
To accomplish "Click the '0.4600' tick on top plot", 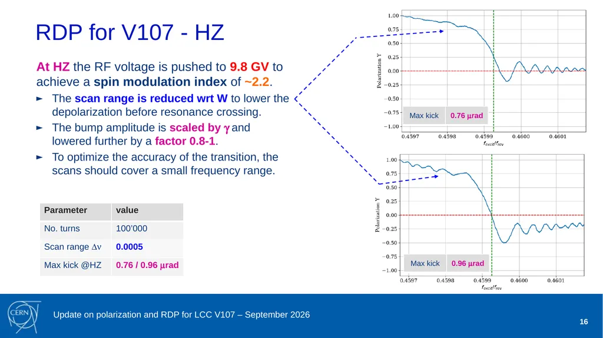I will pos(521,136).
